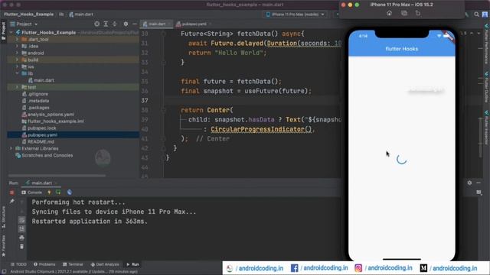Expand the test folder
Image resolution: width=490 pixels, height=275 pixels.
[17, 87]
